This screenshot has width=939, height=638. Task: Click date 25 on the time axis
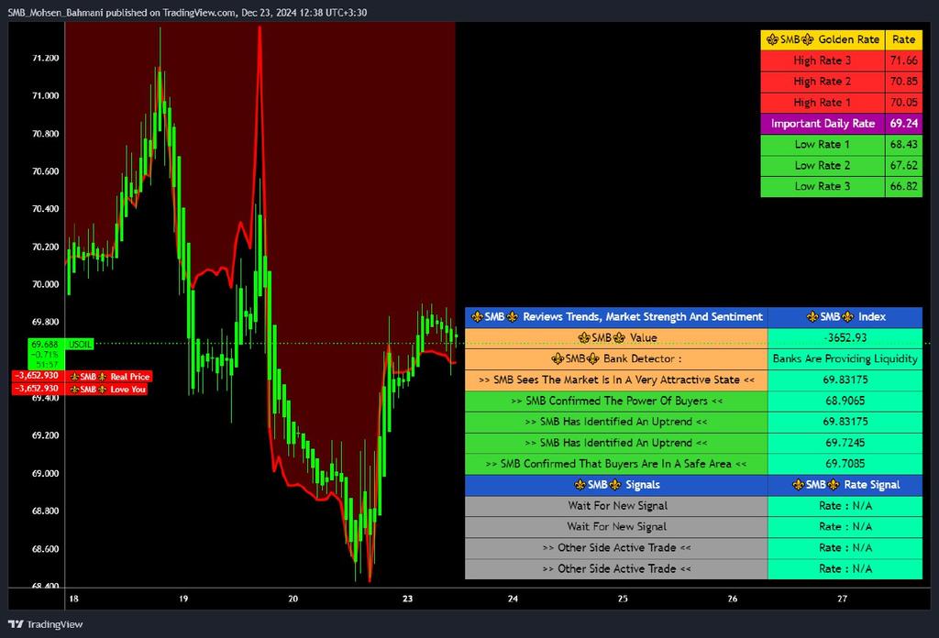click(623, 599)
